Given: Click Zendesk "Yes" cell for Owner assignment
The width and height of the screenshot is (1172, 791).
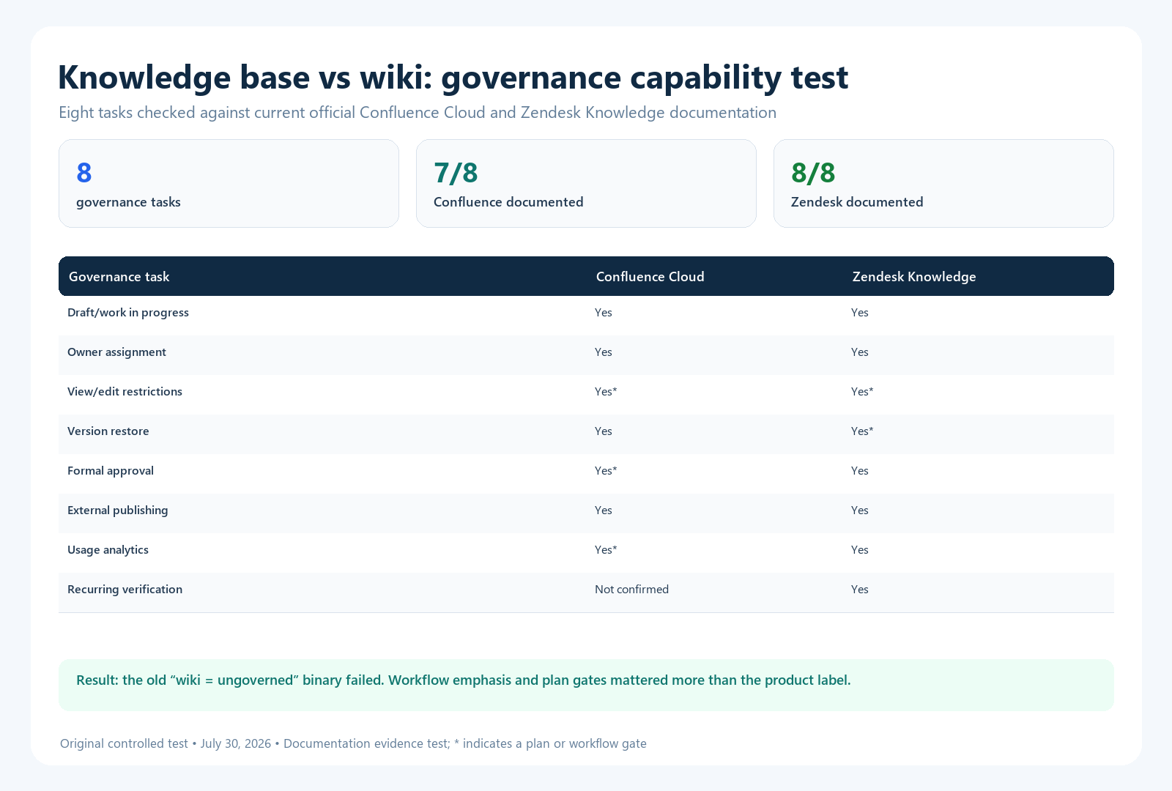Looking at the screenshot, I should tap(860, 352).
